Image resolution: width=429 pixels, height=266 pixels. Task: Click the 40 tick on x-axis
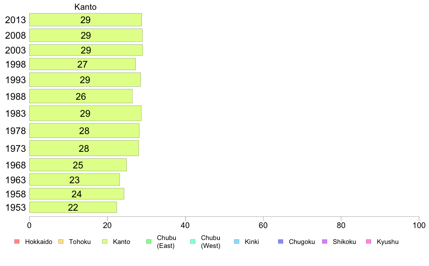coord(185,226)
